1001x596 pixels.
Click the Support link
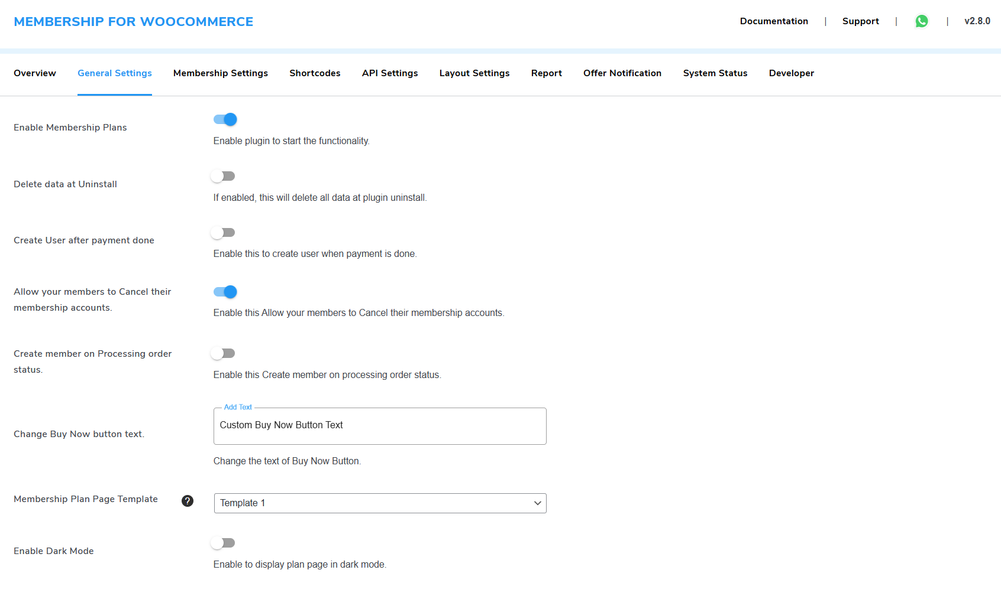click(x=861, y=21)
